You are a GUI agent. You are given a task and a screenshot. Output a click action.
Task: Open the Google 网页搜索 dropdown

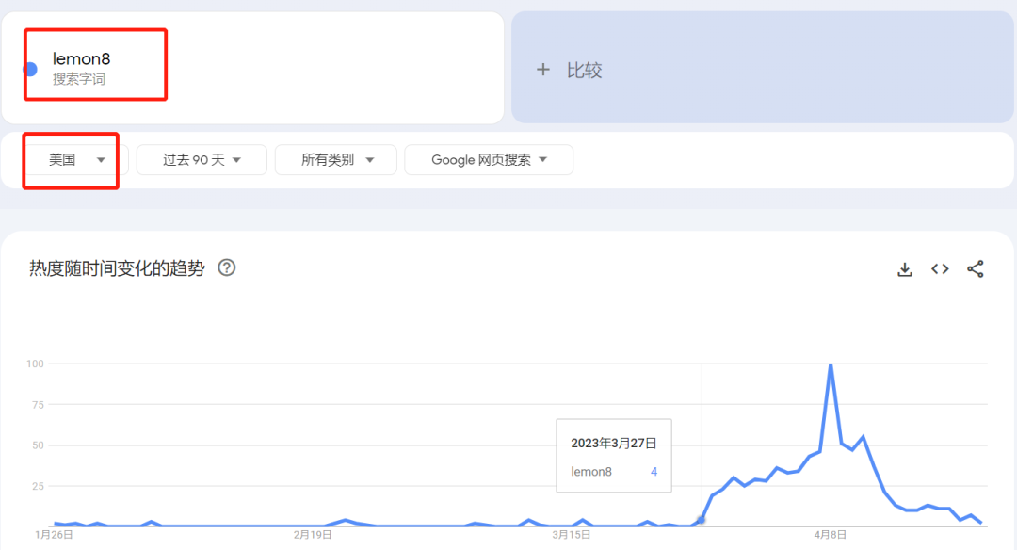pyautogui.click(x=489, y=159)
